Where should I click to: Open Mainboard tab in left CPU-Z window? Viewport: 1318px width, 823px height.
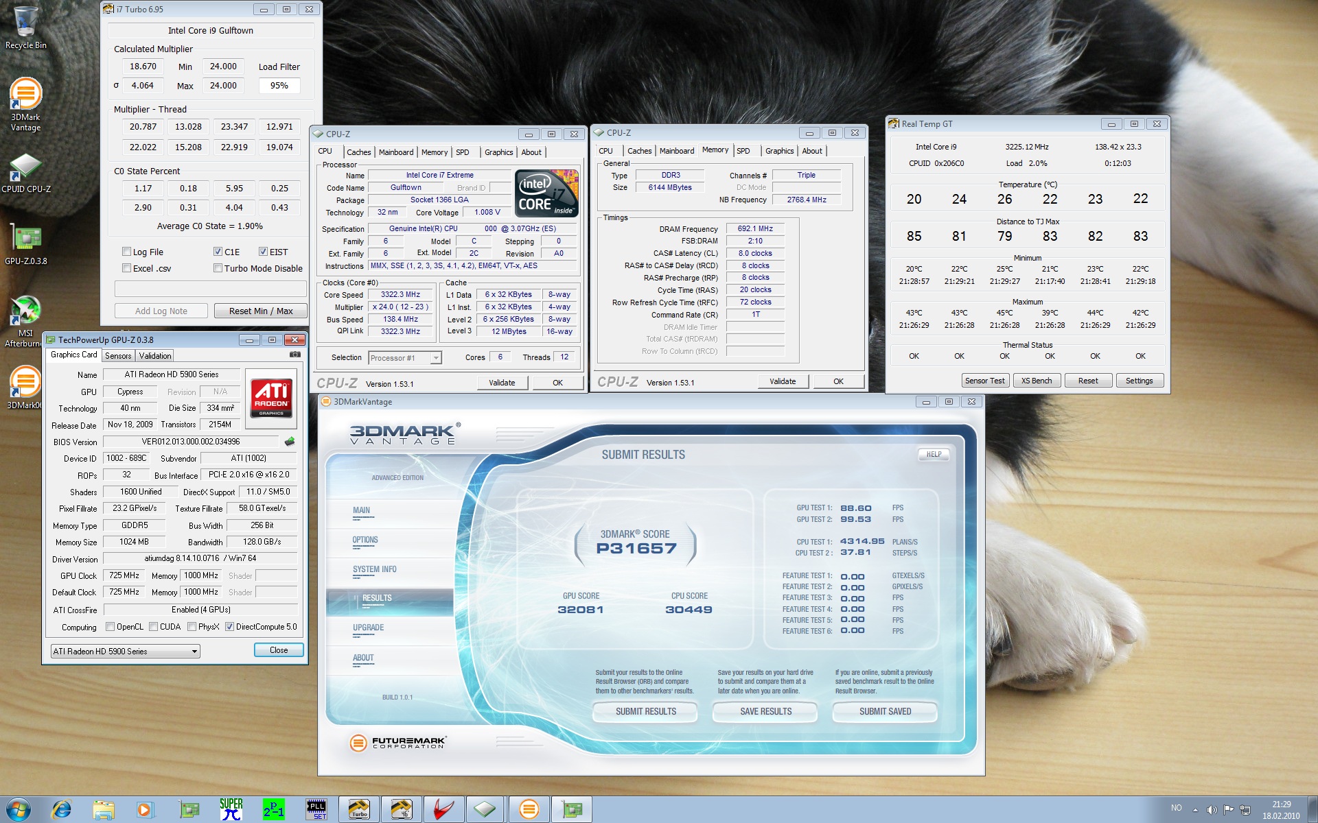[396, 152]
